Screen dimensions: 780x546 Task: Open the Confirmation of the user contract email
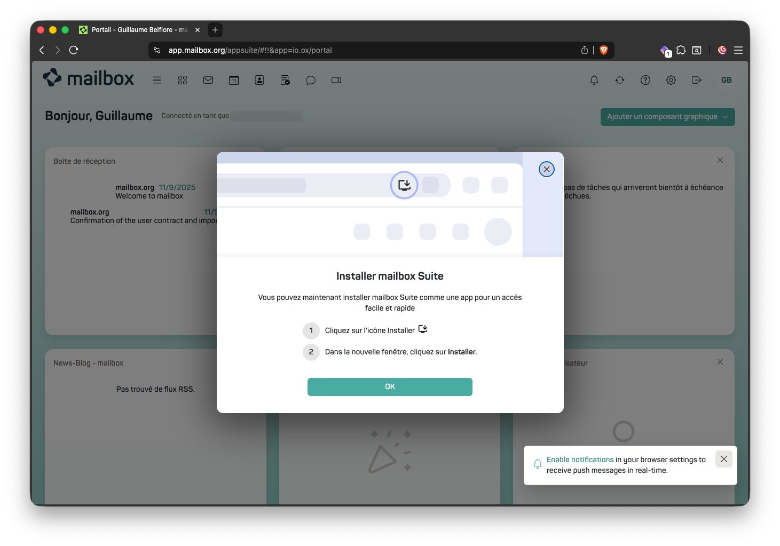pos(144,216)
